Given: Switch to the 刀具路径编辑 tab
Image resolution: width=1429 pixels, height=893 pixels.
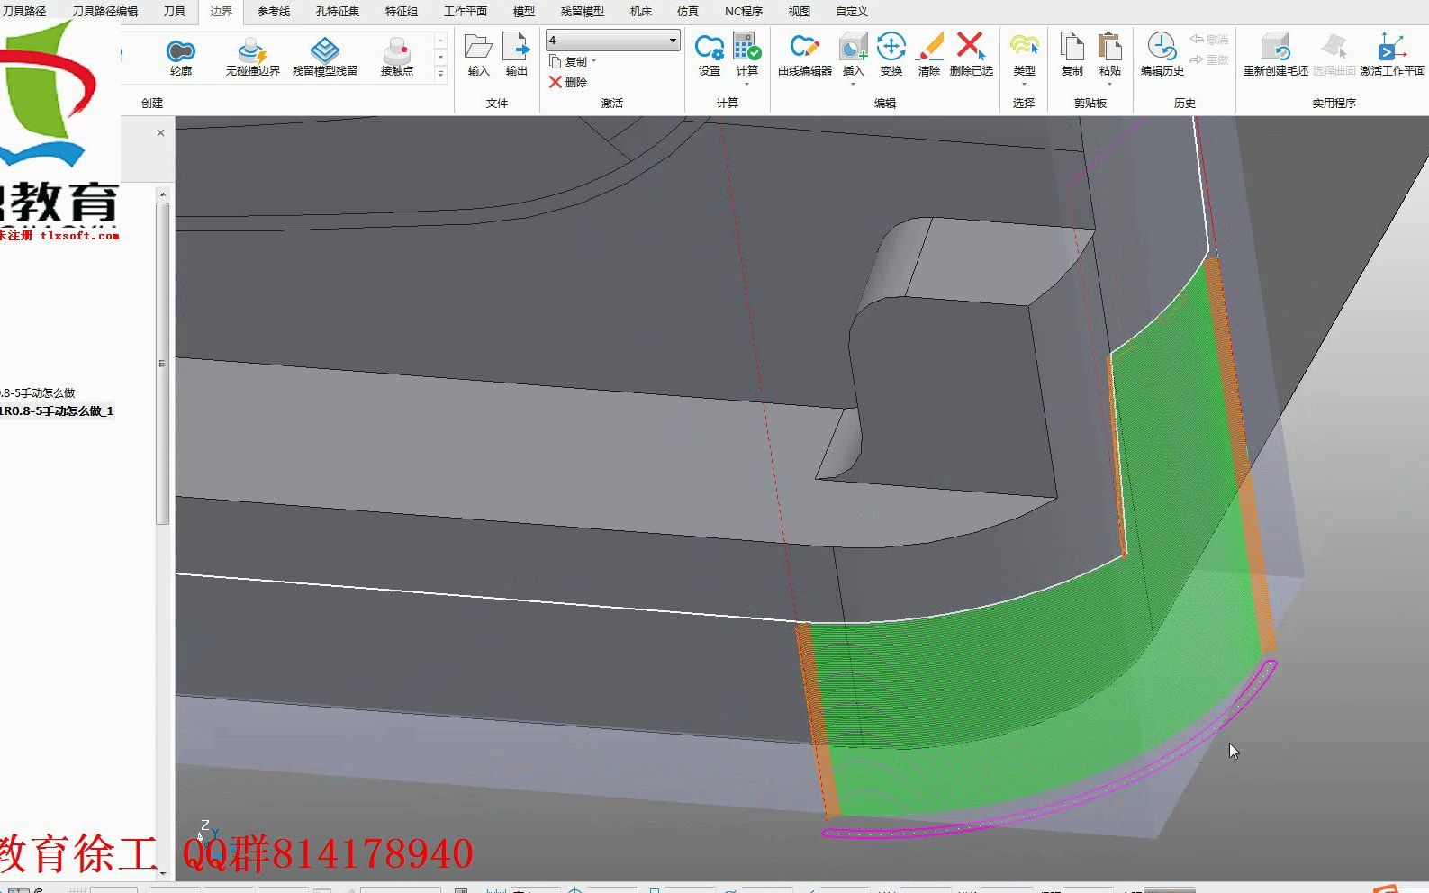Looking at the screenshot, I should (x=105, y=12).
